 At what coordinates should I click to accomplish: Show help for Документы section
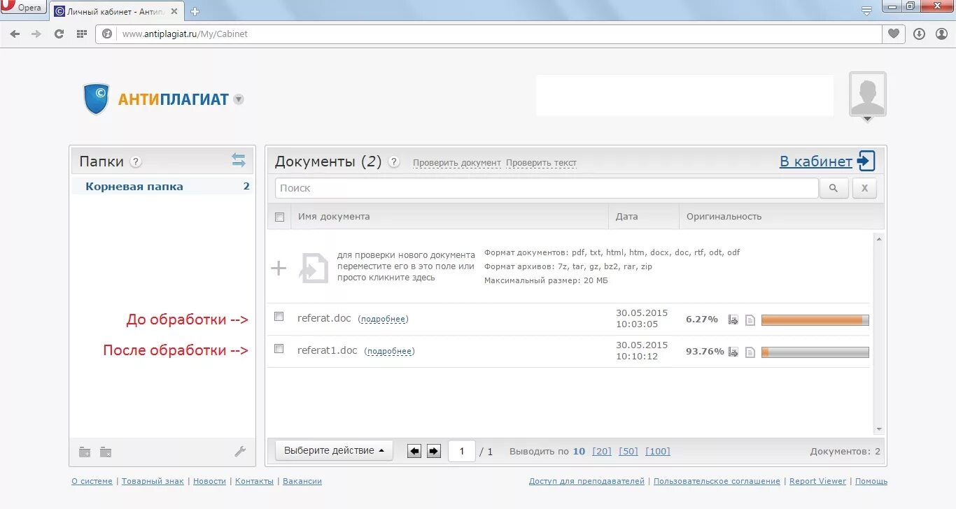394,162
